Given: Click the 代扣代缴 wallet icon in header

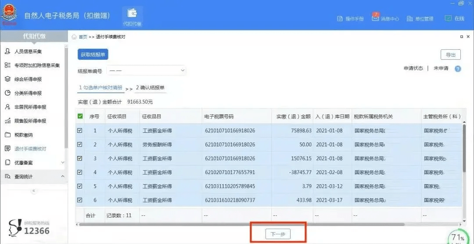Looking at the screenshot, I should coord(132,14).
